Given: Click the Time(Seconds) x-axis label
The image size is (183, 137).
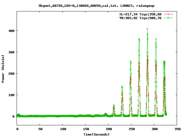Looking at the screenshot, I should point(97,134).
